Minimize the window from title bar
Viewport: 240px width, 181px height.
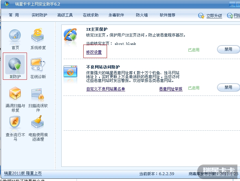tap(232, 4)
